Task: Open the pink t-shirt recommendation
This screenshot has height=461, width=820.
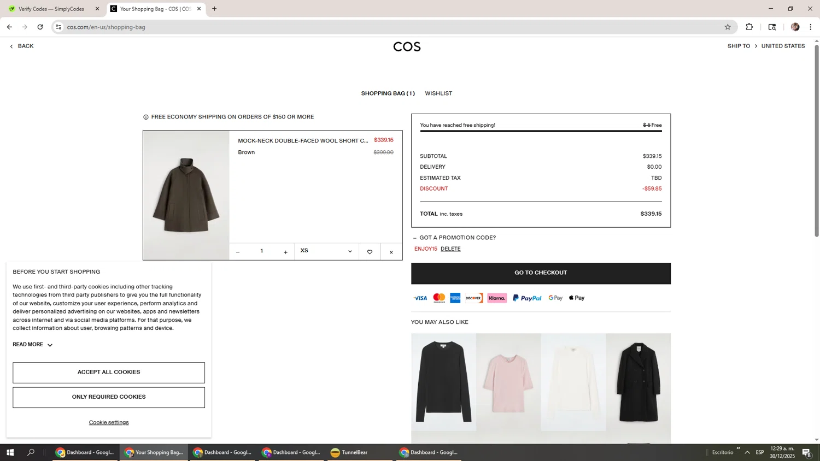Action: [x=508, y=382]
